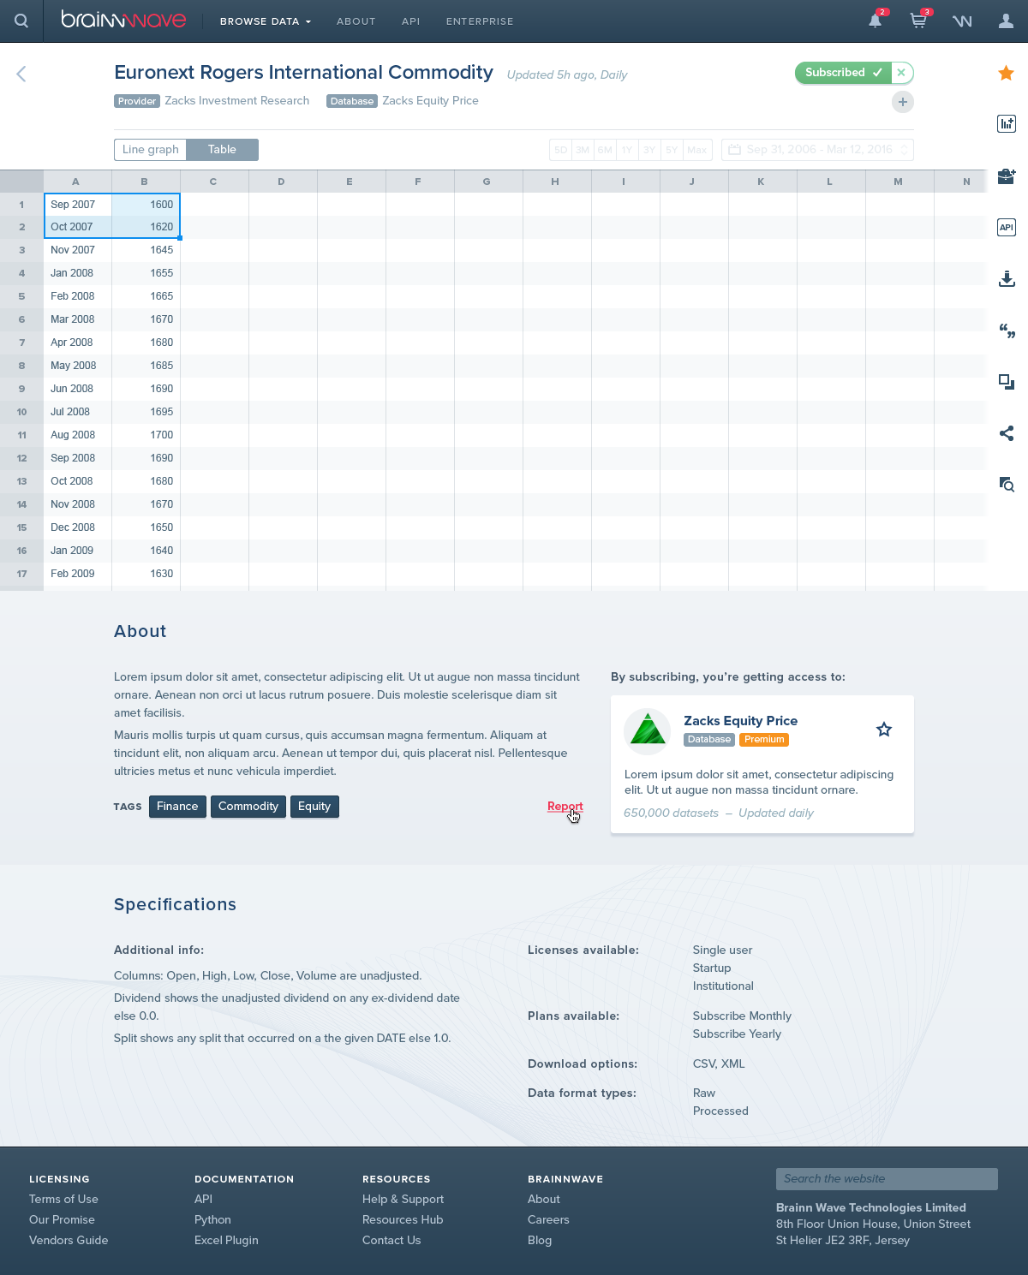Select the 1Y time range

[x=627, y=150]
